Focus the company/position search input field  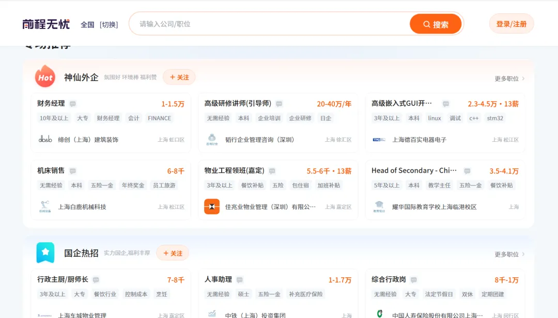[270, 24]
